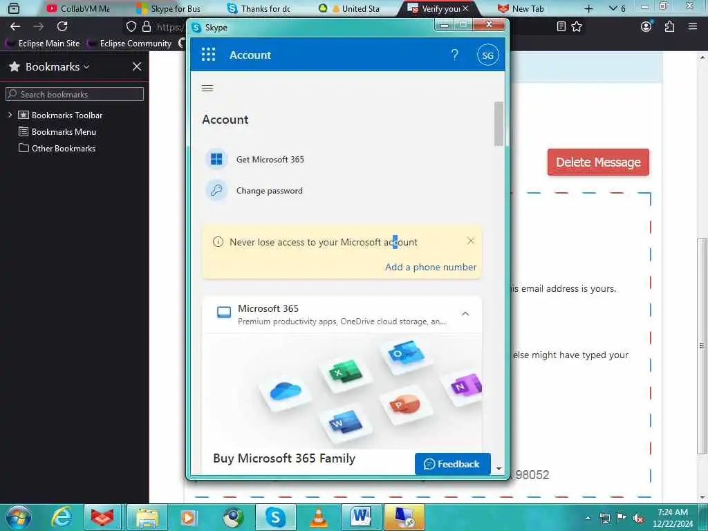Click the Skype window scroll down arrow

pyautogui.click(x=499, y=469)
